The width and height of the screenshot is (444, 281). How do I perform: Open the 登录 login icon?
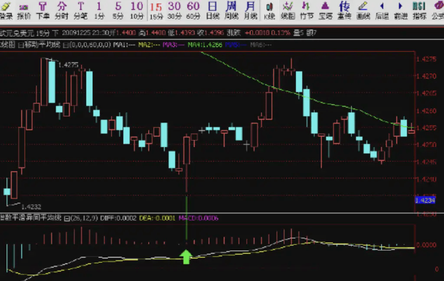pyautogui.click(x=6, y=10)
